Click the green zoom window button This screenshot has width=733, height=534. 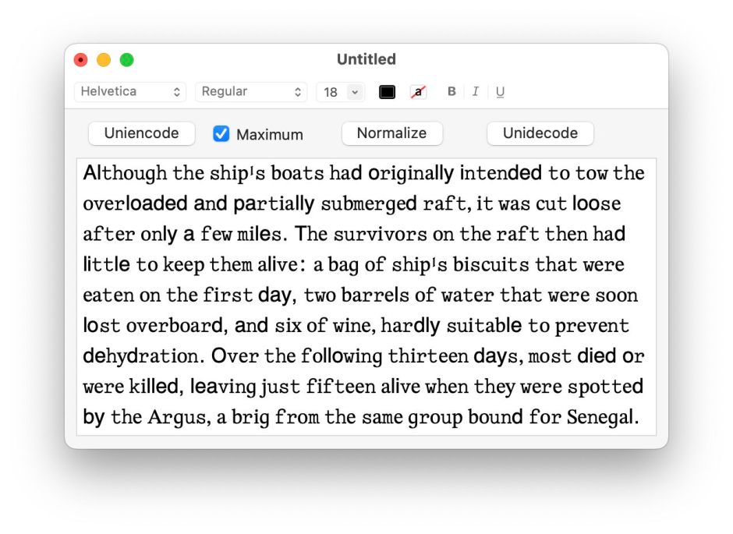click(126, 60)
